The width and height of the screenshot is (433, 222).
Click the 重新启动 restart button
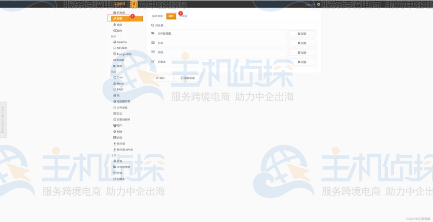(x=187, y=78)
